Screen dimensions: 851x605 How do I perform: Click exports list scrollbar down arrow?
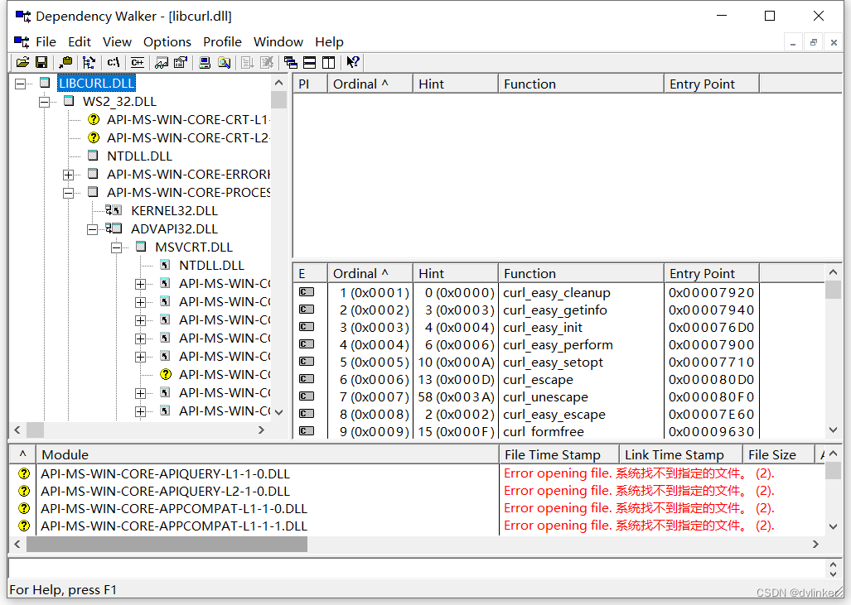[834, 430]
